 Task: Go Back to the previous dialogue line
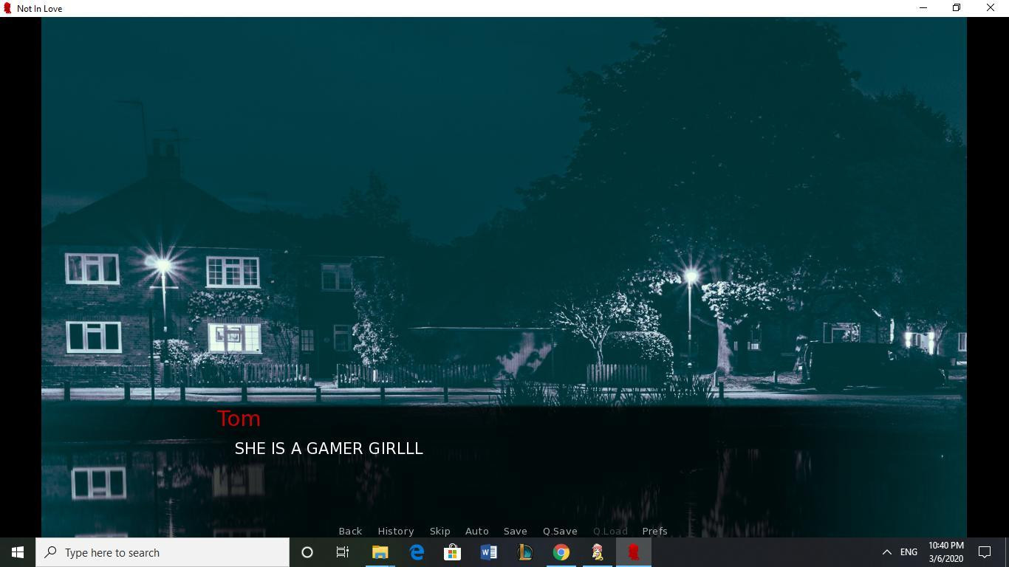coord(350,531)
